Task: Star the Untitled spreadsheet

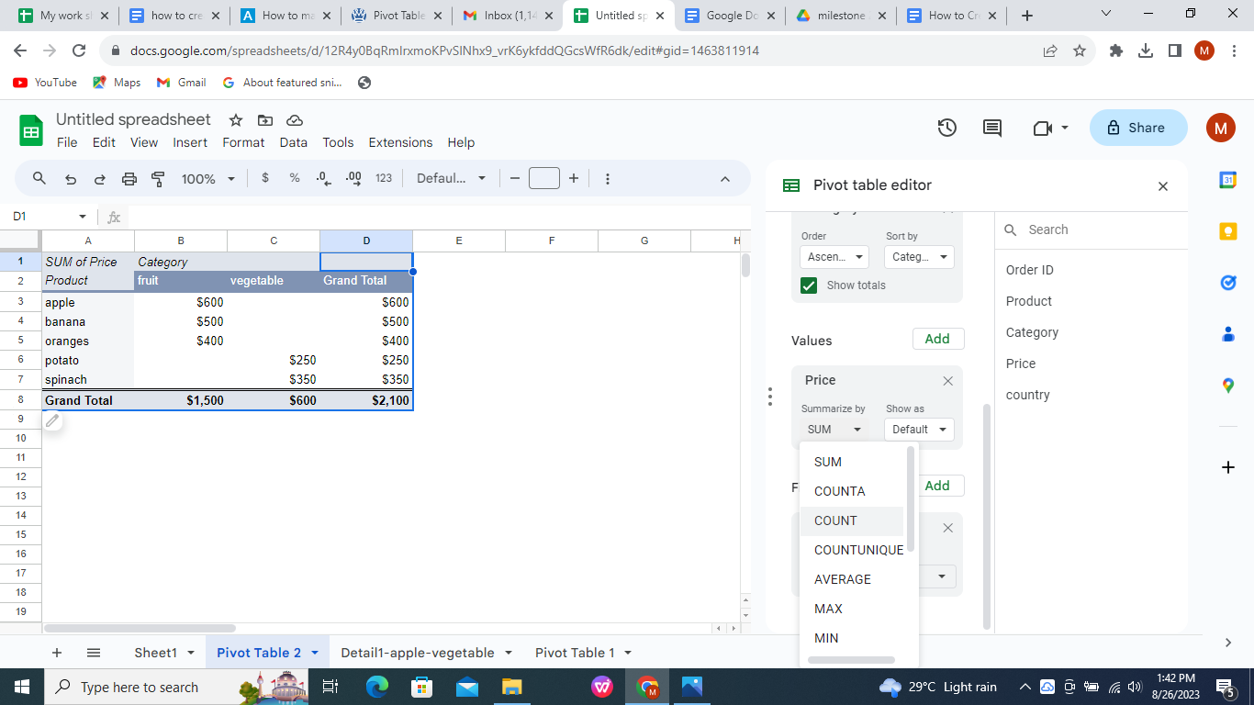Action: (x=235, y=119)
